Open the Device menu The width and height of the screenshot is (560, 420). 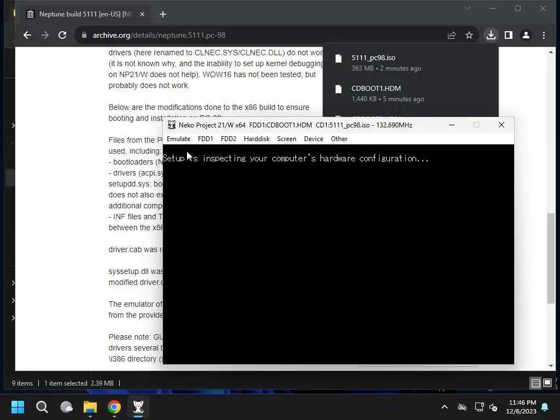tap(313, 139)
